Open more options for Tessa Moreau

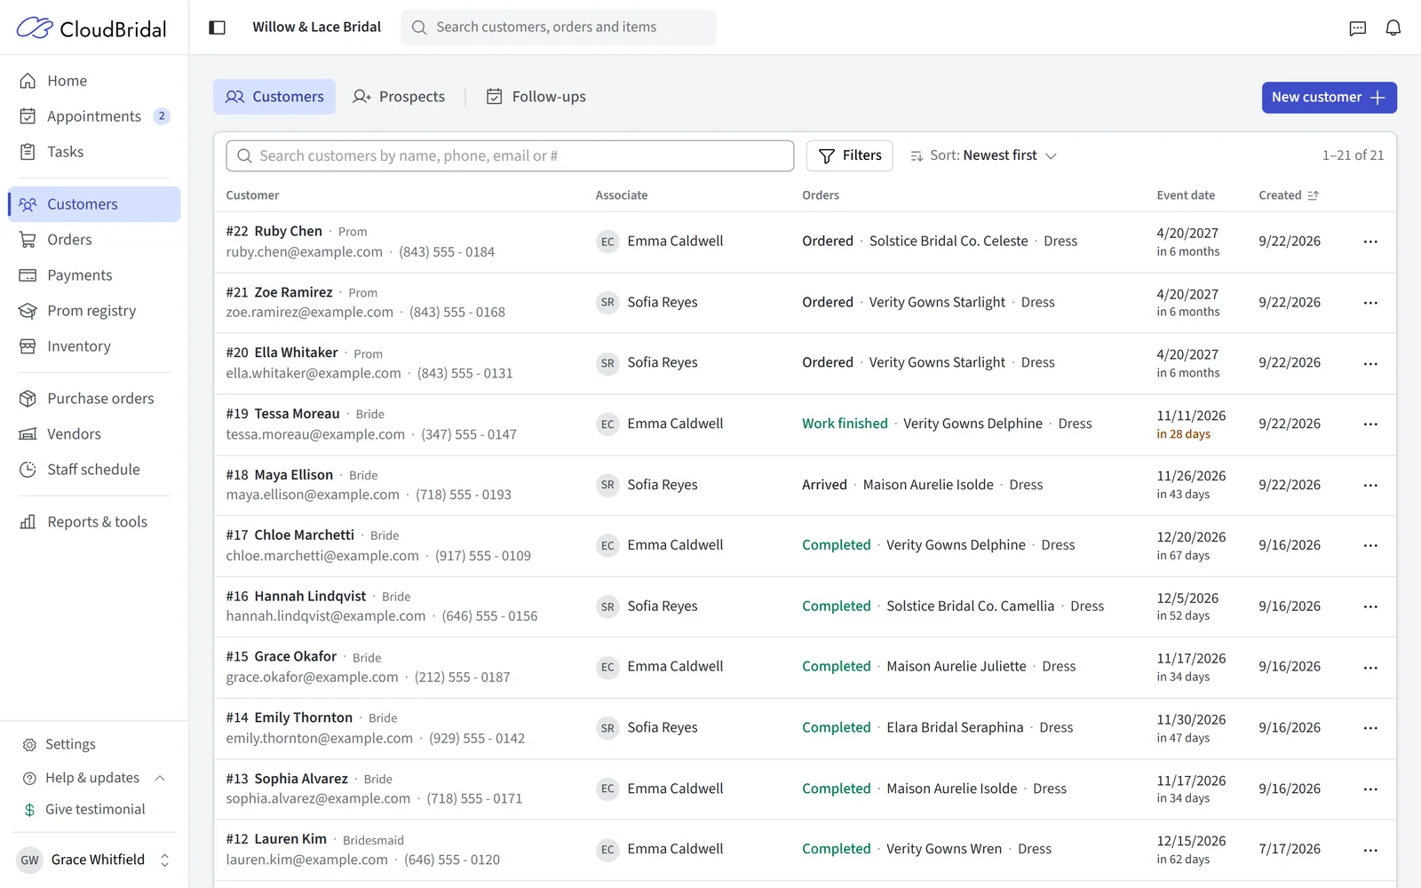1370,424
